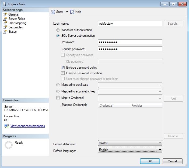Click the OK button
This screenshot has width=189, height=168.
pyautogui.click(x=150, y=161)
